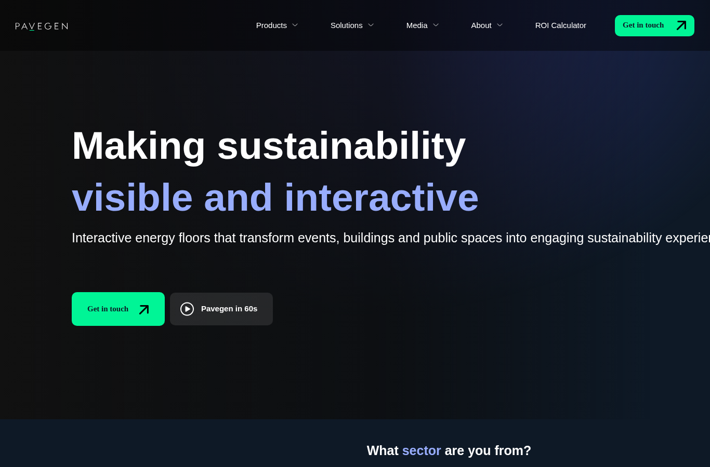This screenshot has width=710, height=467.
Task: Click the What sector are you from? heading
Action: [x=449, y=450]
